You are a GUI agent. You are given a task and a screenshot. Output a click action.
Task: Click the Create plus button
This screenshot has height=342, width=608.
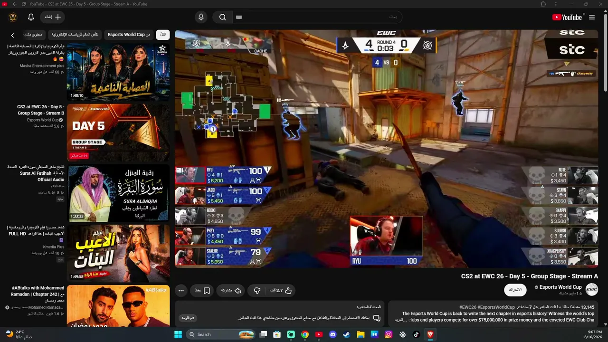tap(53, 17)
